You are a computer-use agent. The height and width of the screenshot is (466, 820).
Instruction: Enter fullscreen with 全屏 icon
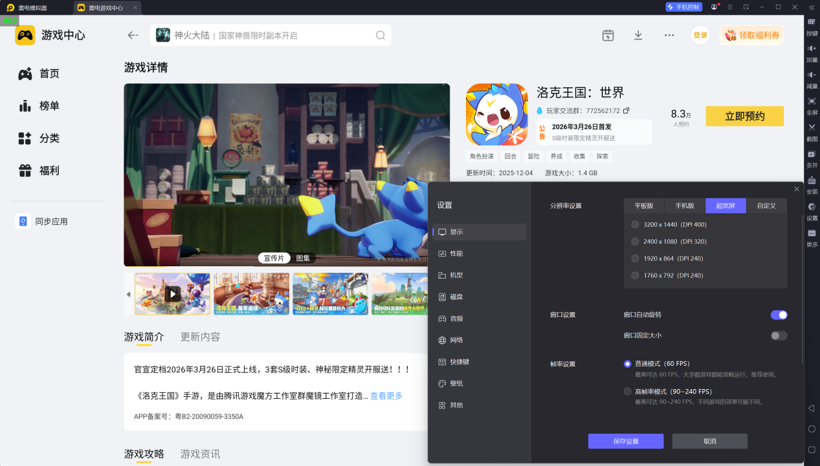[812, 105]
